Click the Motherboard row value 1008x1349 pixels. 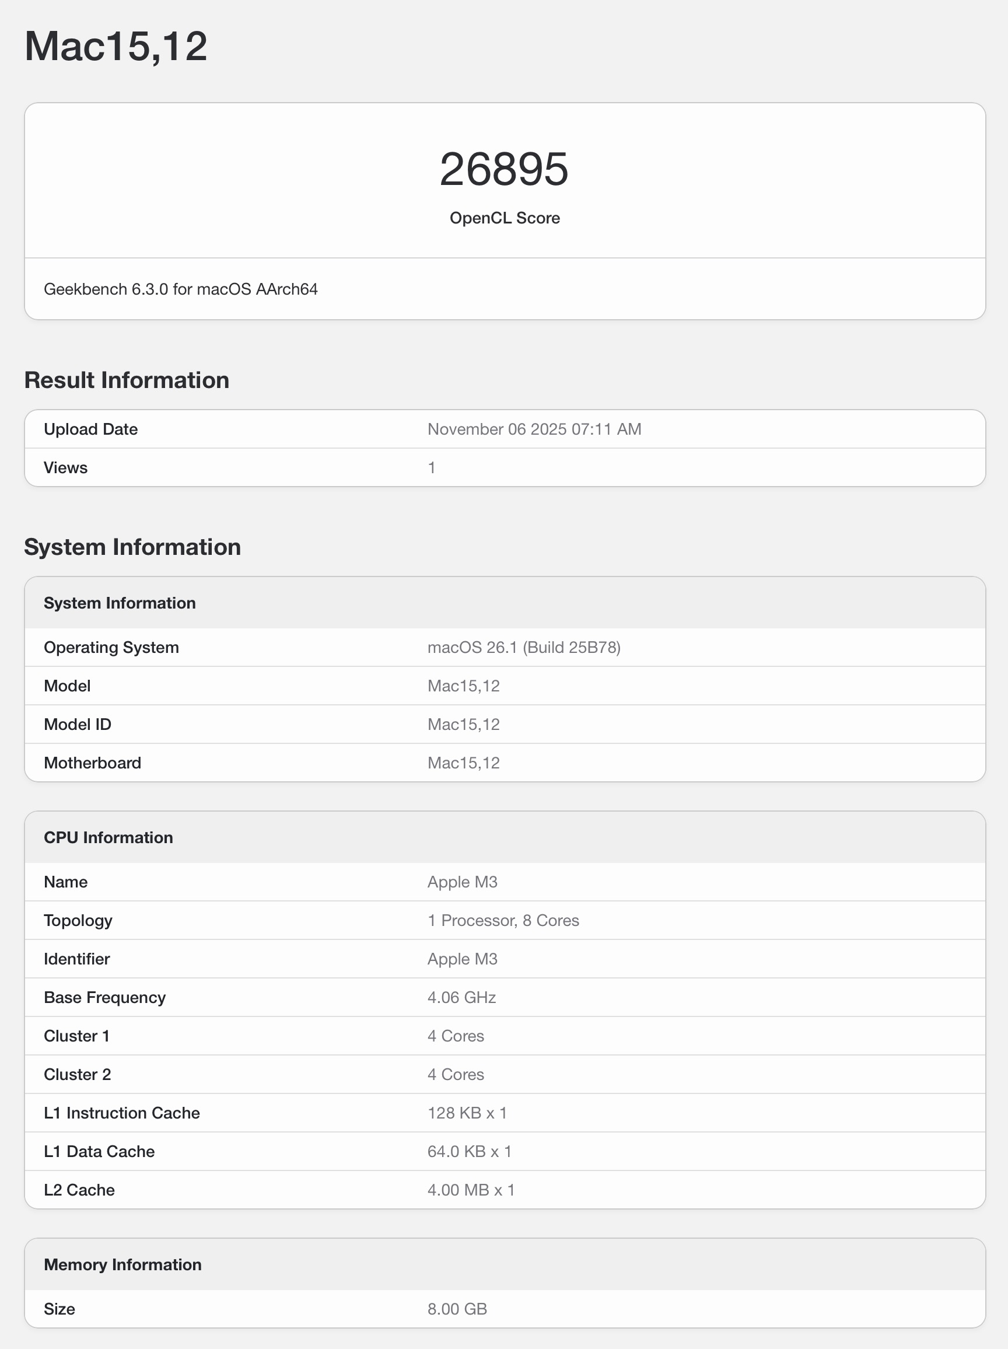pos(463,763)
